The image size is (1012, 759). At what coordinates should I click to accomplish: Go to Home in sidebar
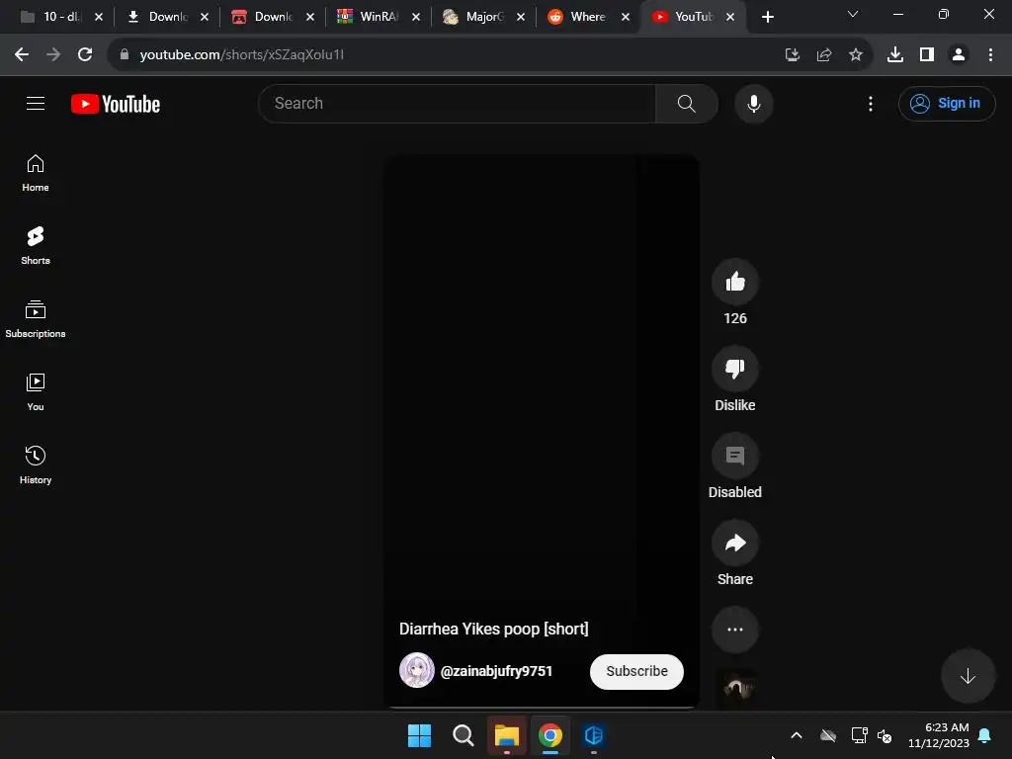tap(36, 173)
